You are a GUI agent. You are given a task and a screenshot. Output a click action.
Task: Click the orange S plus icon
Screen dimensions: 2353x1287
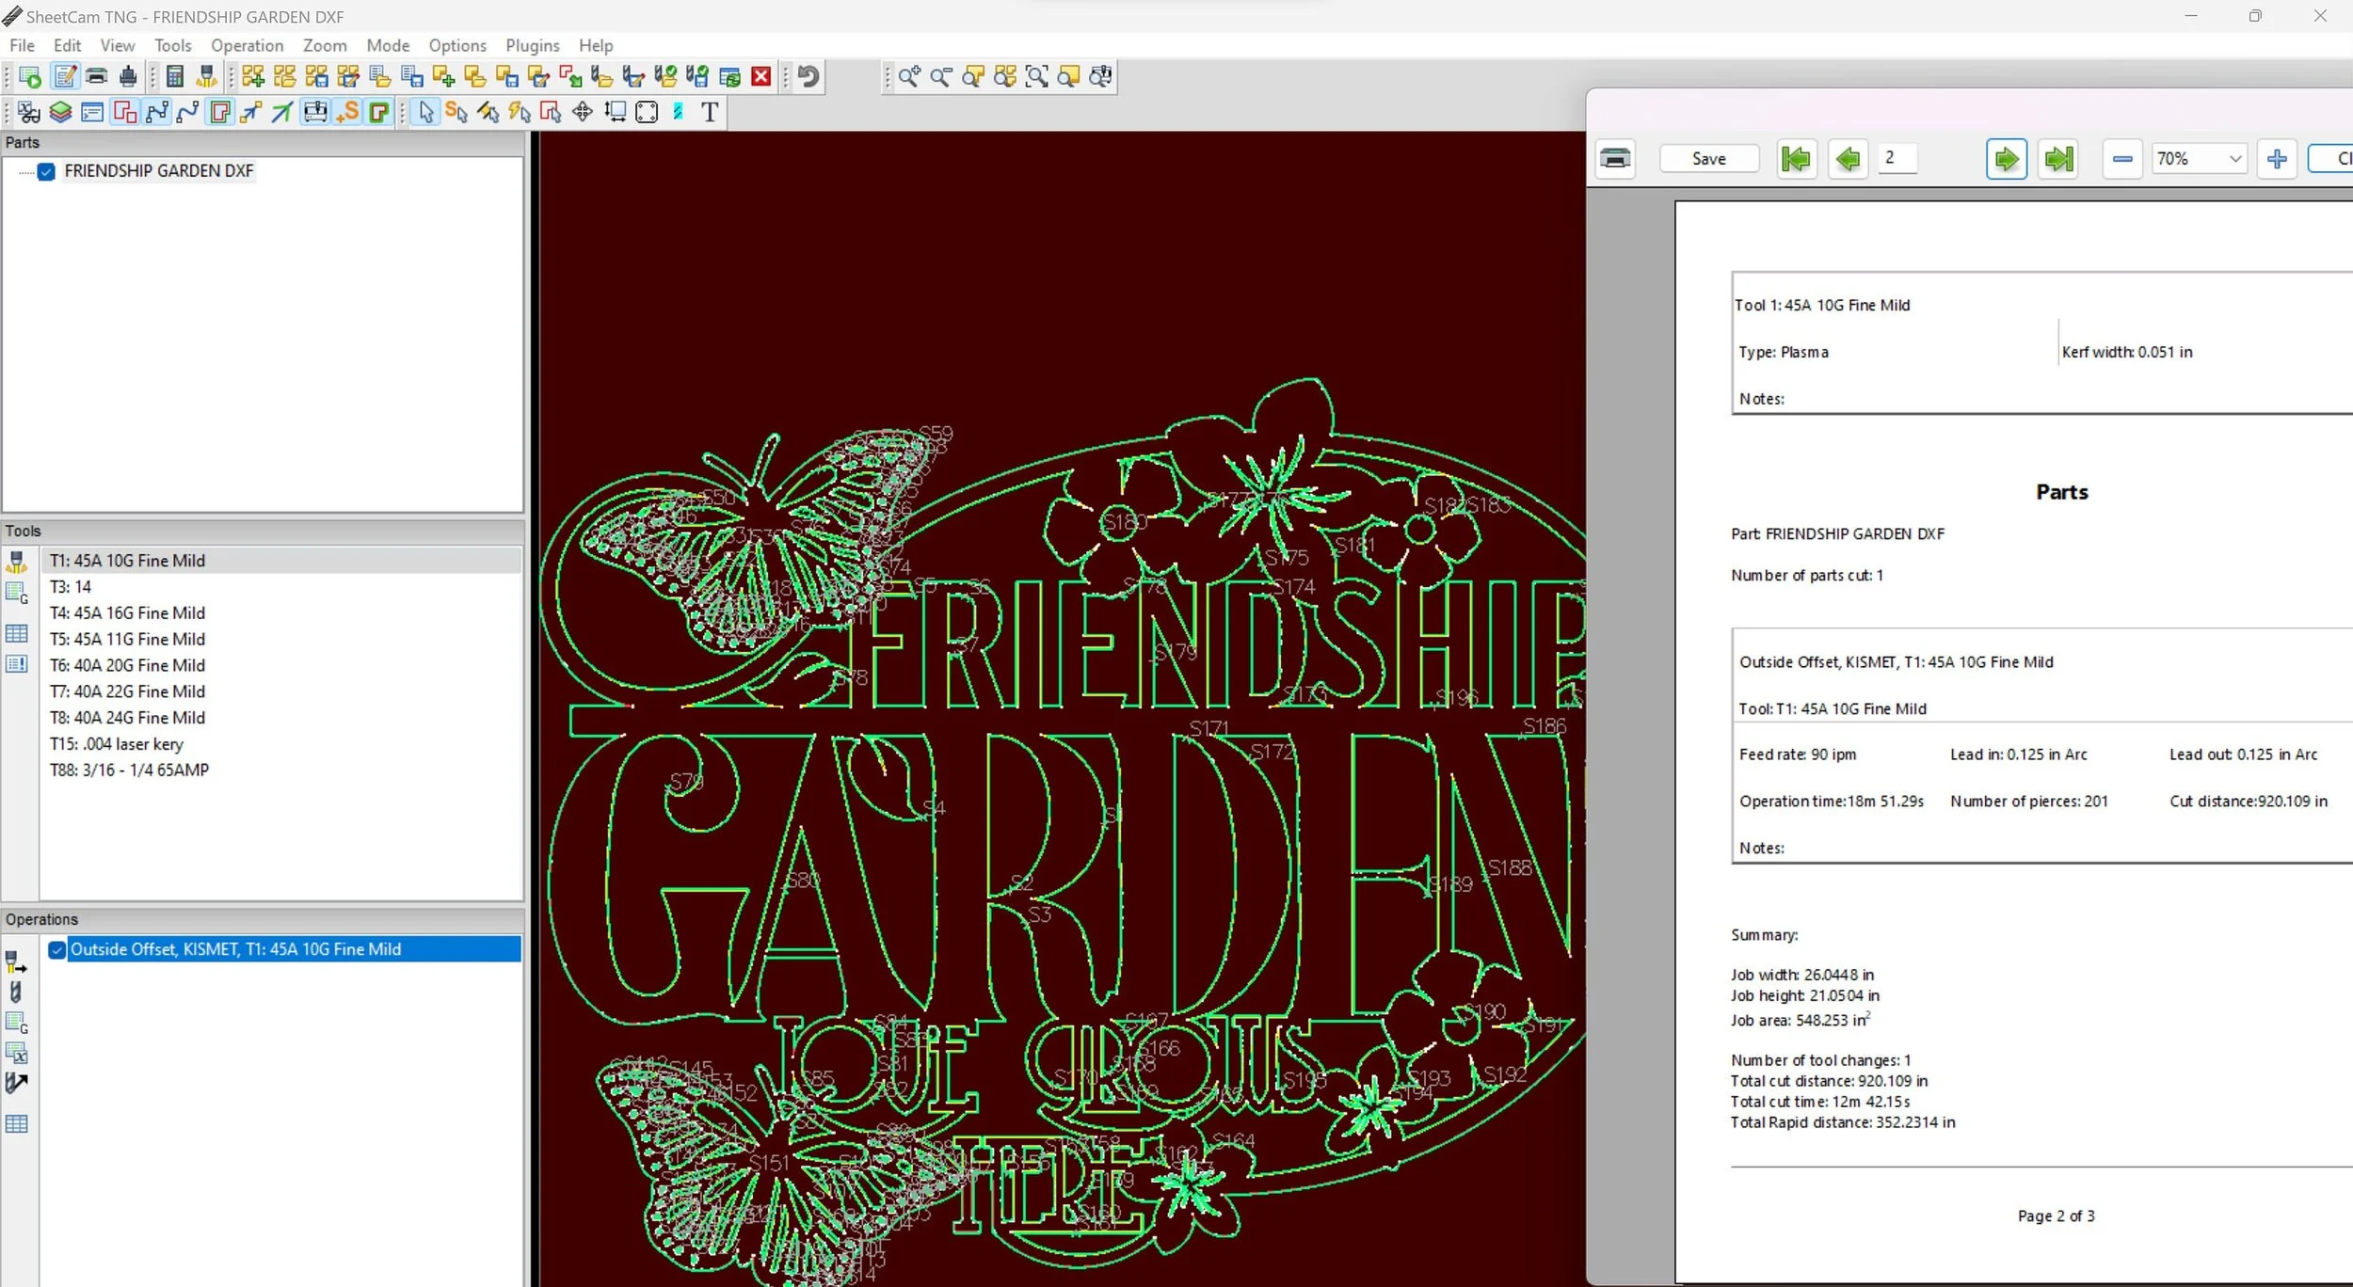pyautogui.click(x=347, y=112)
